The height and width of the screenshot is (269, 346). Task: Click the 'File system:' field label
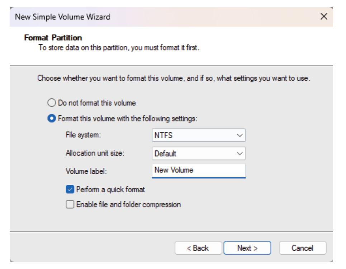pos(84,135)
